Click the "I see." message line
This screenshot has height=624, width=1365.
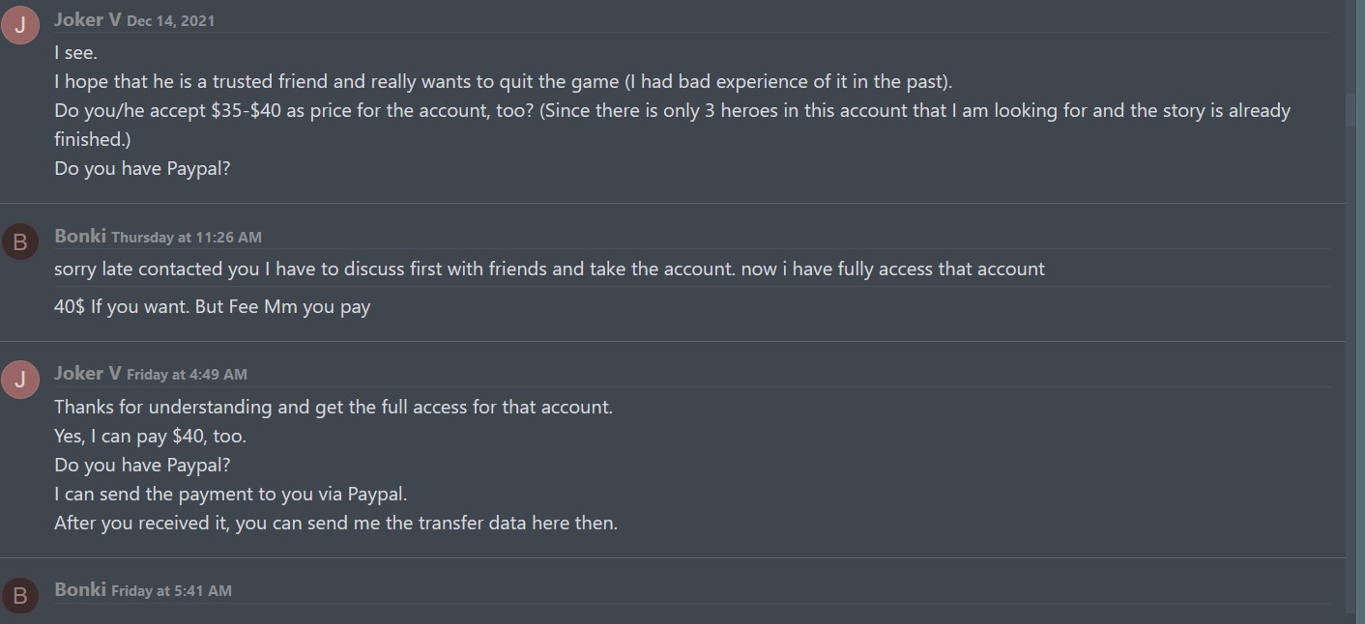pos(75,53)
